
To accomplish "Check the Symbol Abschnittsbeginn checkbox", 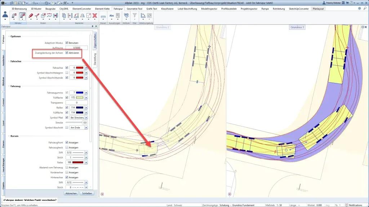I will 67,73.
